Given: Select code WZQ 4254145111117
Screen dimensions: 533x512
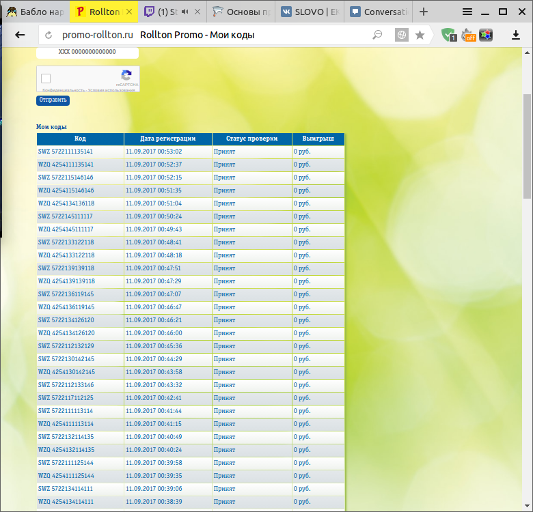Looking at the screenshot, I should coord(66,229).
